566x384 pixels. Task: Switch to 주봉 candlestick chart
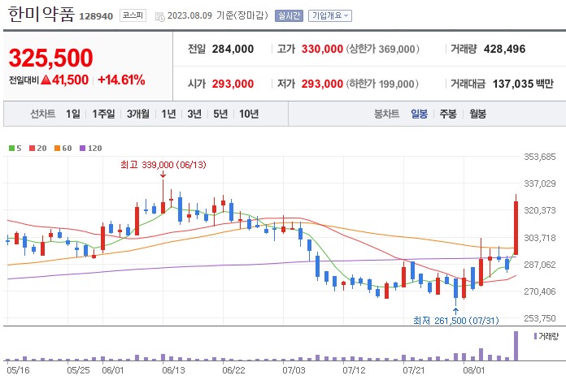click(448, 114)
